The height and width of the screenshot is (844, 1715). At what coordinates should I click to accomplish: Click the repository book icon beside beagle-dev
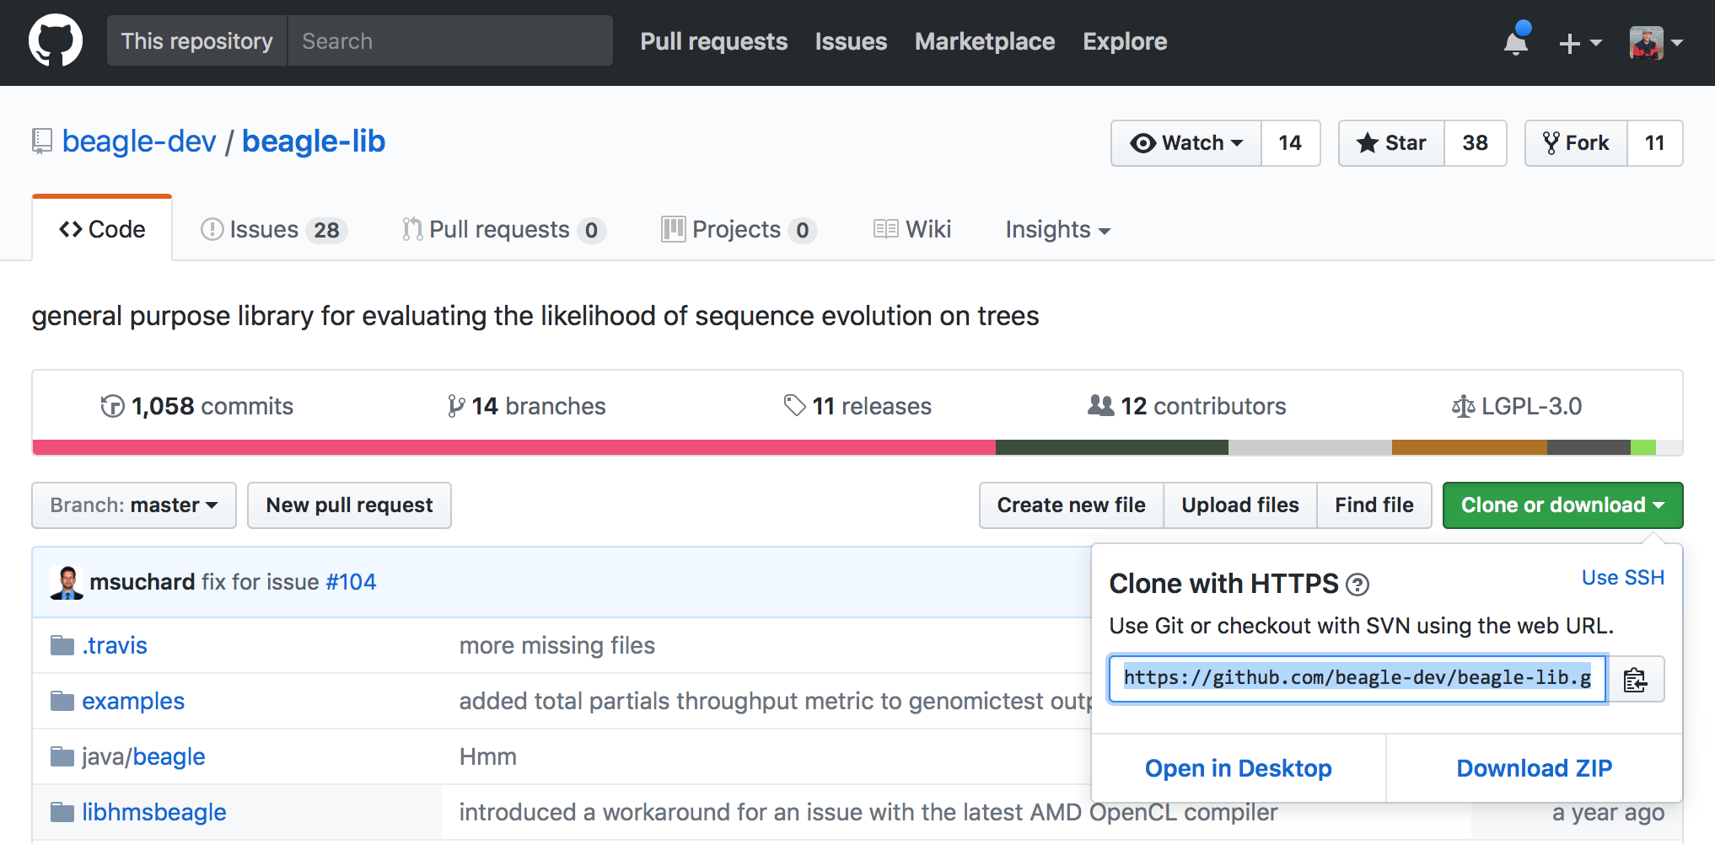point(41,142)
